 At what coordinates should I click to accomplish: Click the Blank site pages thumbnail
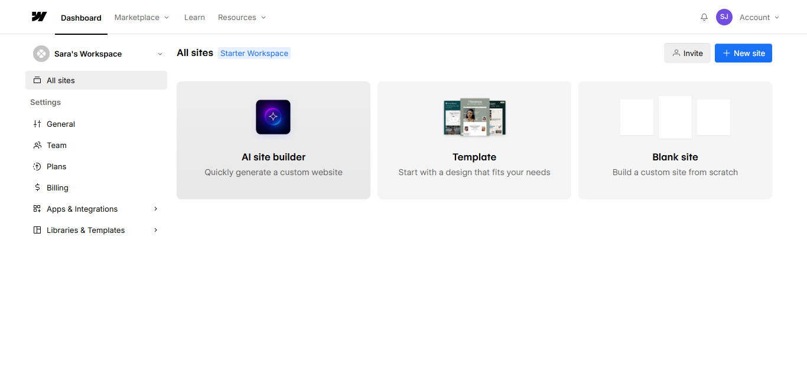(675, 117)
